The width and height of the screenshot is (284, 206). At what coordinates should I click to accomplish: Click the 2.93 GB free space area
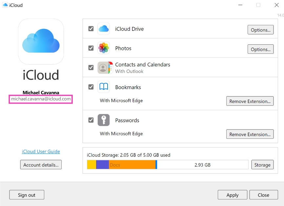[202, 165]
